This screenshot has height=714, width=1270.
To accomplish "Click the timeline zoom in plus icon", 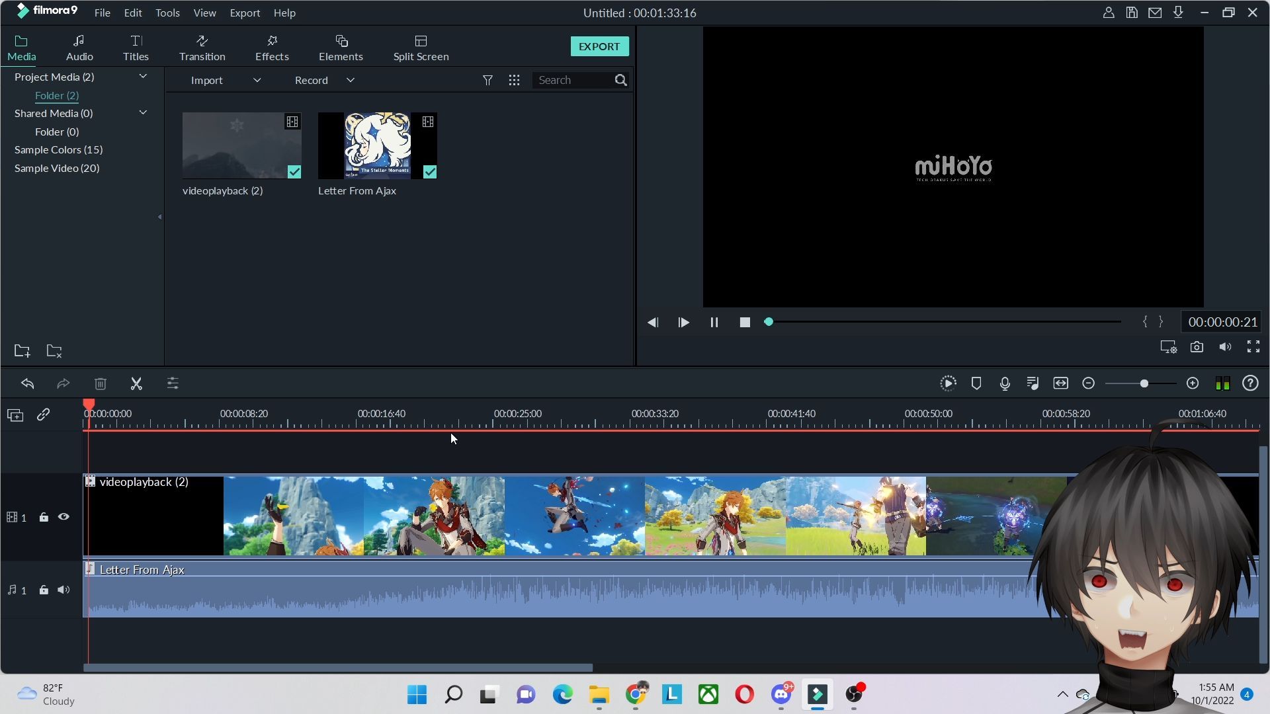I will (1193, 383).
